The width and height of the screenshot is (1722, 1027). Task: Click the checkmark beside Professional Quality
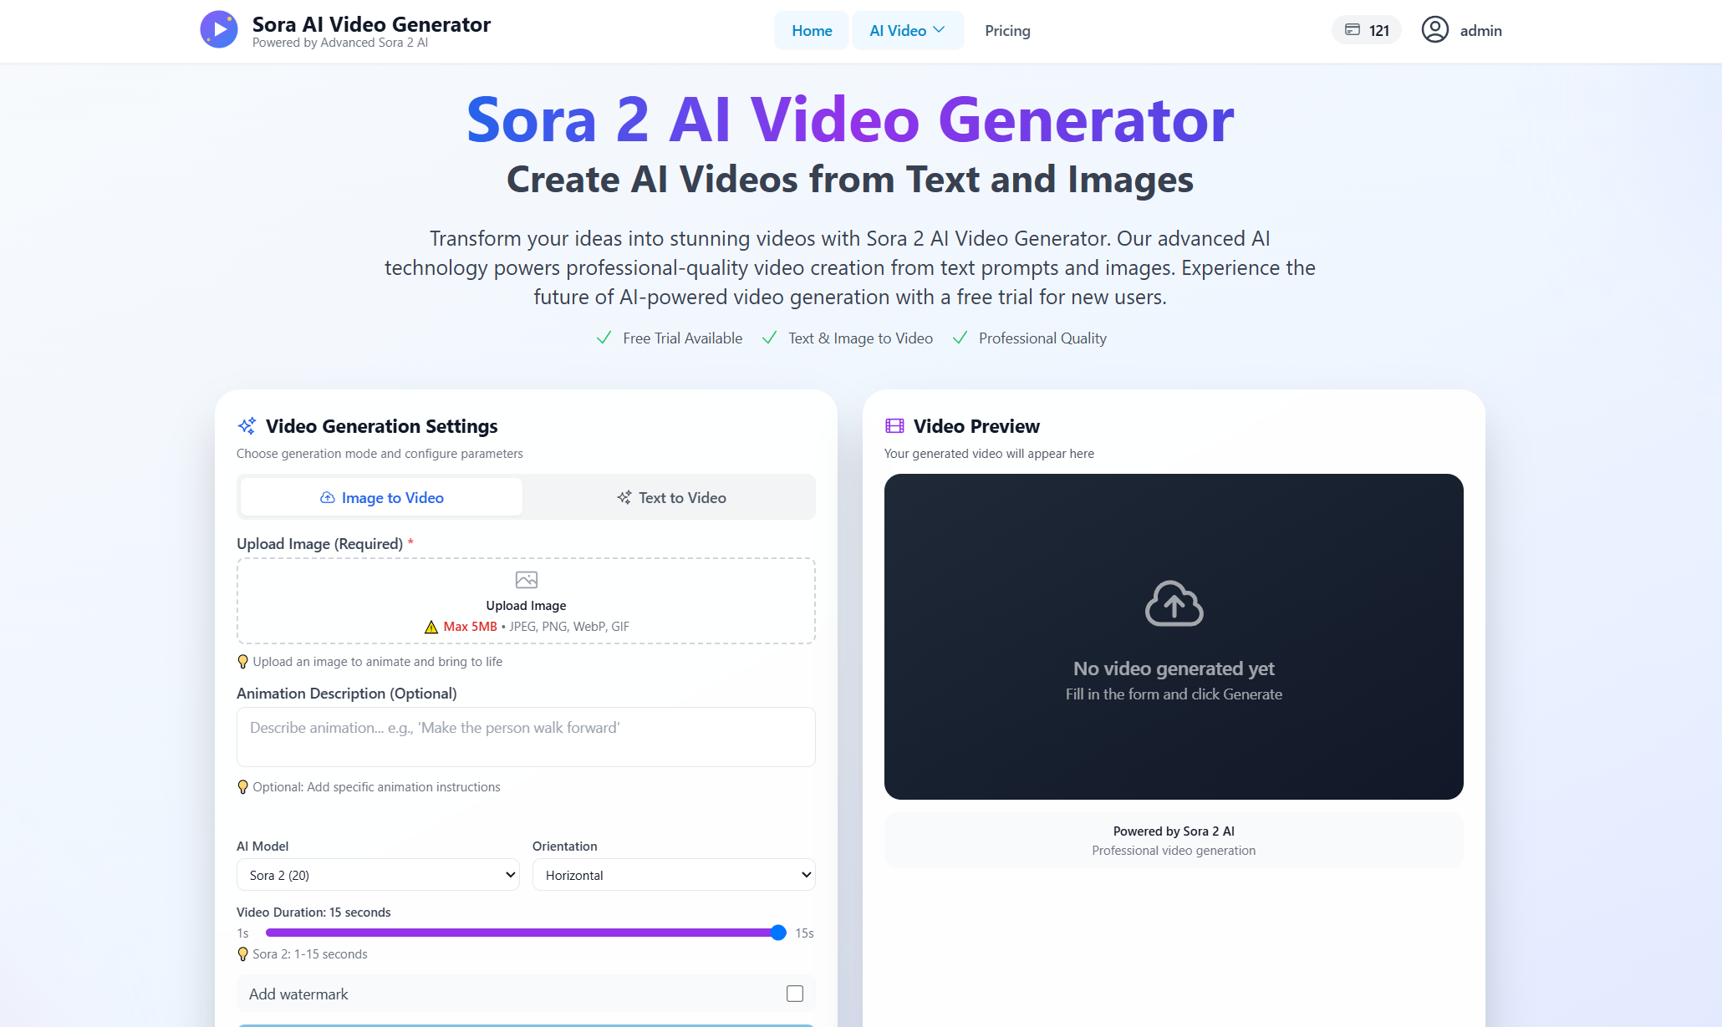point(960,338)
